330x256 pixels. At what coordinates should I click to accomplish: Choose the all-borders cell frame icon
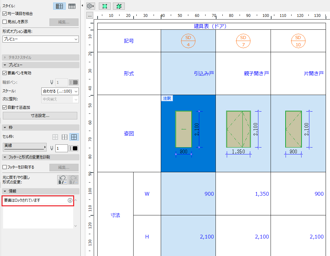pos(74,137)
